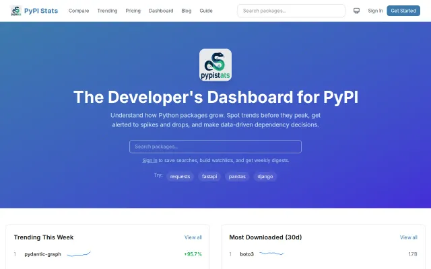
Task: Click the Trending This Week heading
Action: point(44,237)
